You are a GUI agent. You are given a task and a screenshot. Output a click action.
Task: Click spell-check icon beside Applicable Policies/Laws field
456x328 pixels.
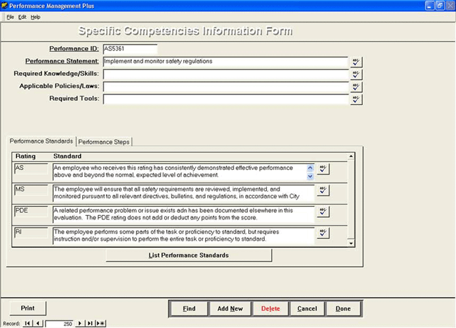pos(356,87)
